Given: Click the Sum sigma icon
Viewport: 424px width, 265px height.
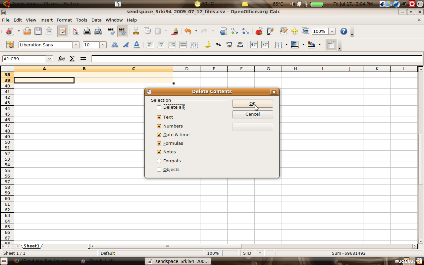Looking at the screenshot, I should (72, 59).
